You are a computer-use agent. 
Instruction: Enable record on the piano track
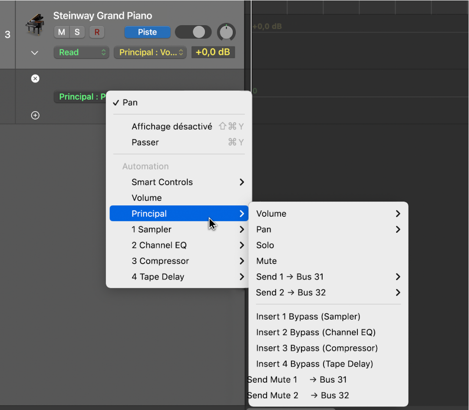pyautogui.click(x=97, y=32)
